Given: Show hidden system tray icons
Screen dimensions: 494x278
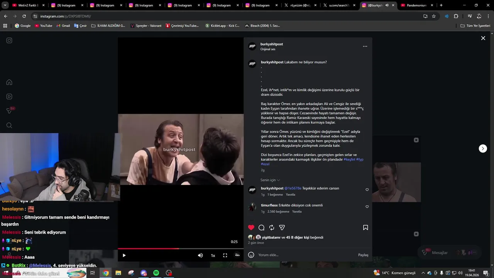Looking at the screenshot, I should pyautogui.click(x=423, y=273).
